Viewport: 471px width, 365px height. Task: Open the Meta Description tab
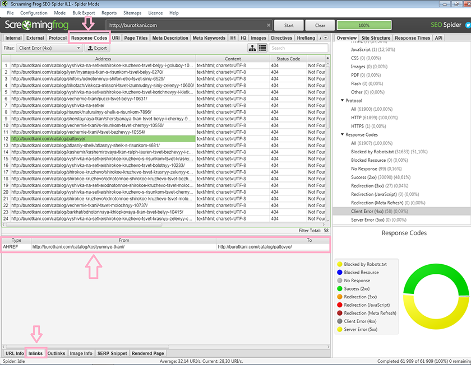coord(170,38)
